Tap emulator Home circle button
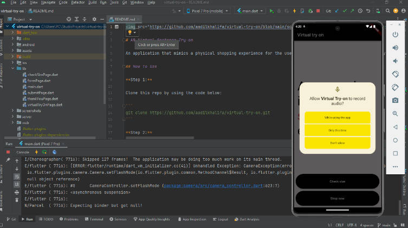Viewport: 408px width, 228px height. (x=395, y=140)
